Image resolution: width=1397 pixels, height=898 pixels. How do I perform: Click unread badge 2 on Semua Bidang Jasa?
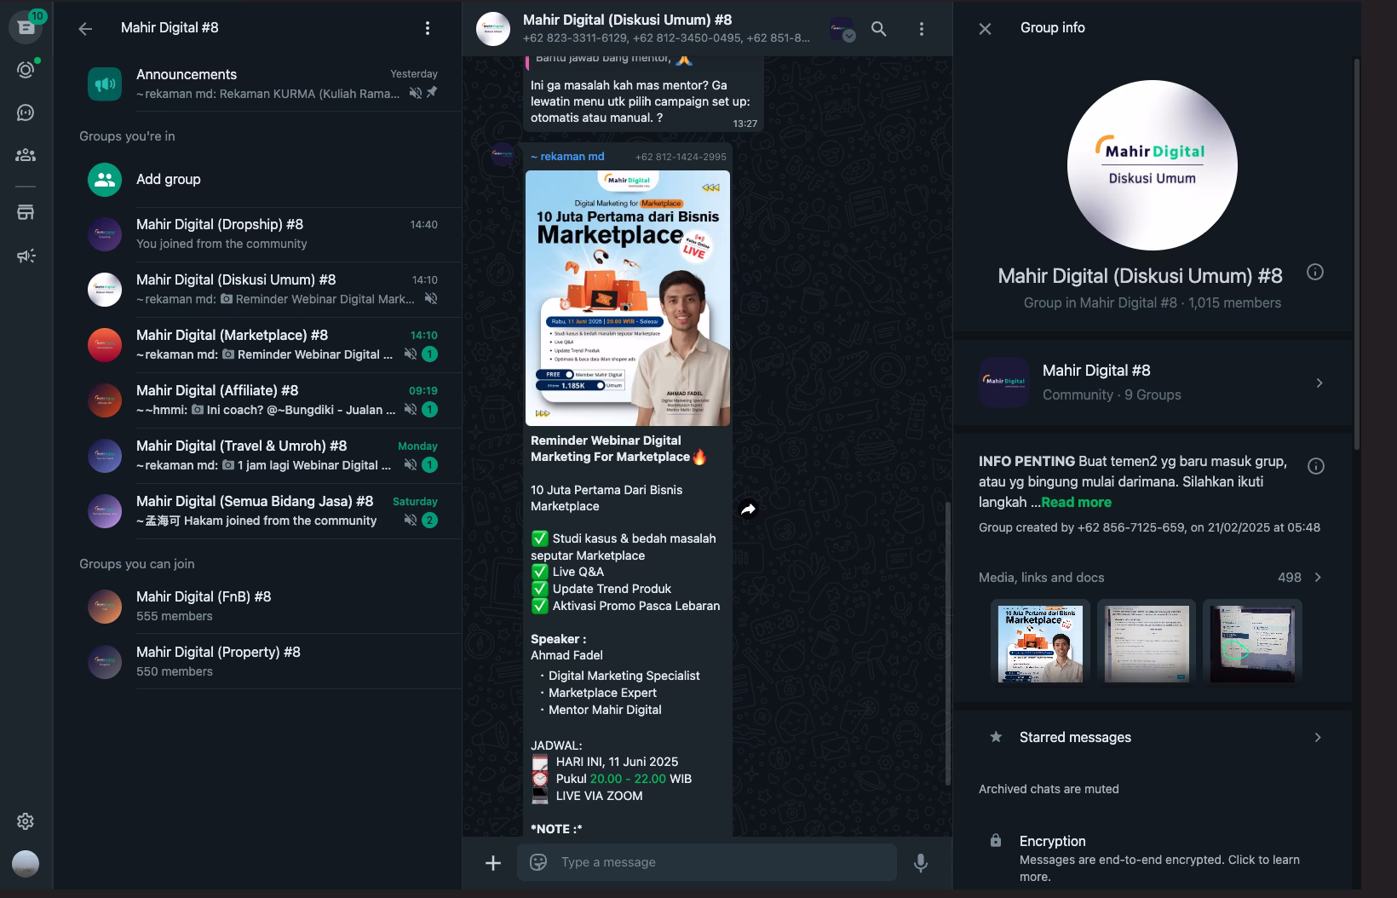coord(430,520)
